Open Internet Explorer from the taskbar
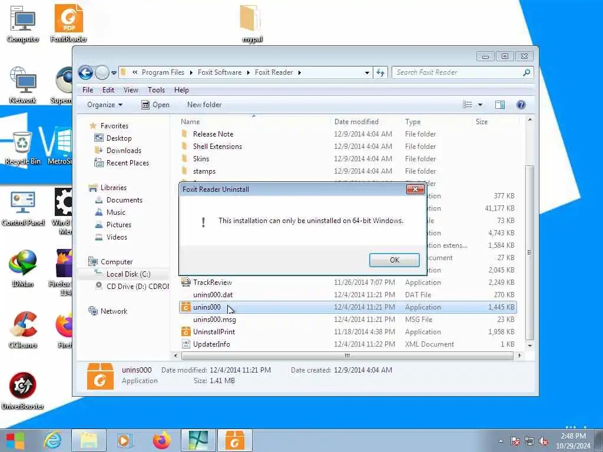 52,441
